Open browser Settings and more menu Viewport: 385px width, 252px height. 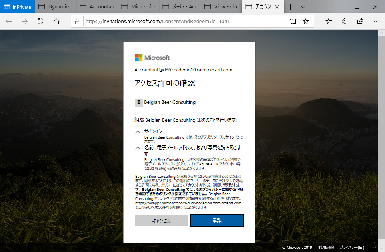tap(377, 21)
